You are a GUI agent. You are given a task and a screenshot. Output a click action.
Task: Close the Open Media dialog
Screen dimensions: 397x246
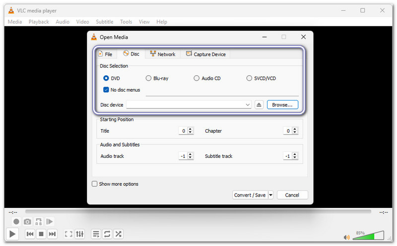[303, 37]
